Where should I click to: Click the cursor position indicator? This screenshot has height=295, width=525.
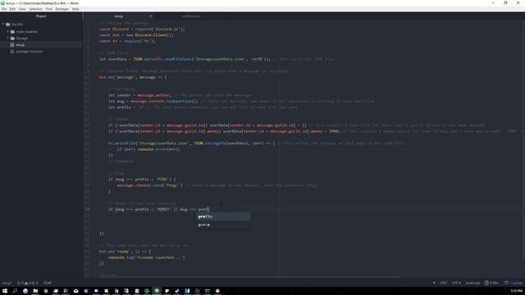click(x=48, y=283)
